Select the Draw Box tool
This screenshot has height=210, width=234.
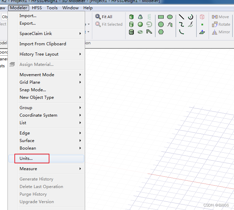coord(131,17)
